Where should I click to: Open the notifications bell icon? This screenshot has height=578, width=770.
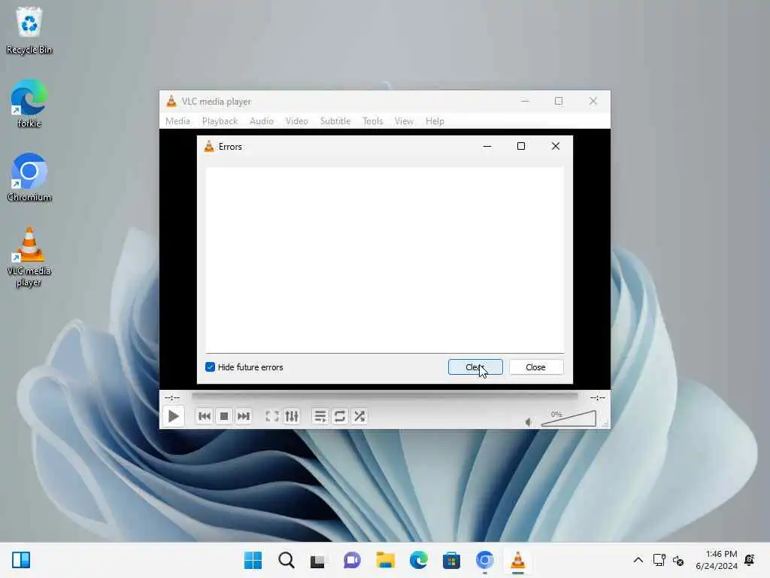tap(750, 560)
